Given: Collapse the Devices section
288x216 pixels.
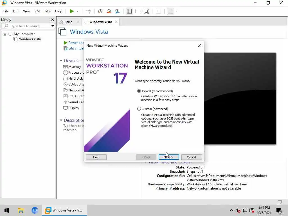Looking at the screenshot, I should [x=61, y=61].
